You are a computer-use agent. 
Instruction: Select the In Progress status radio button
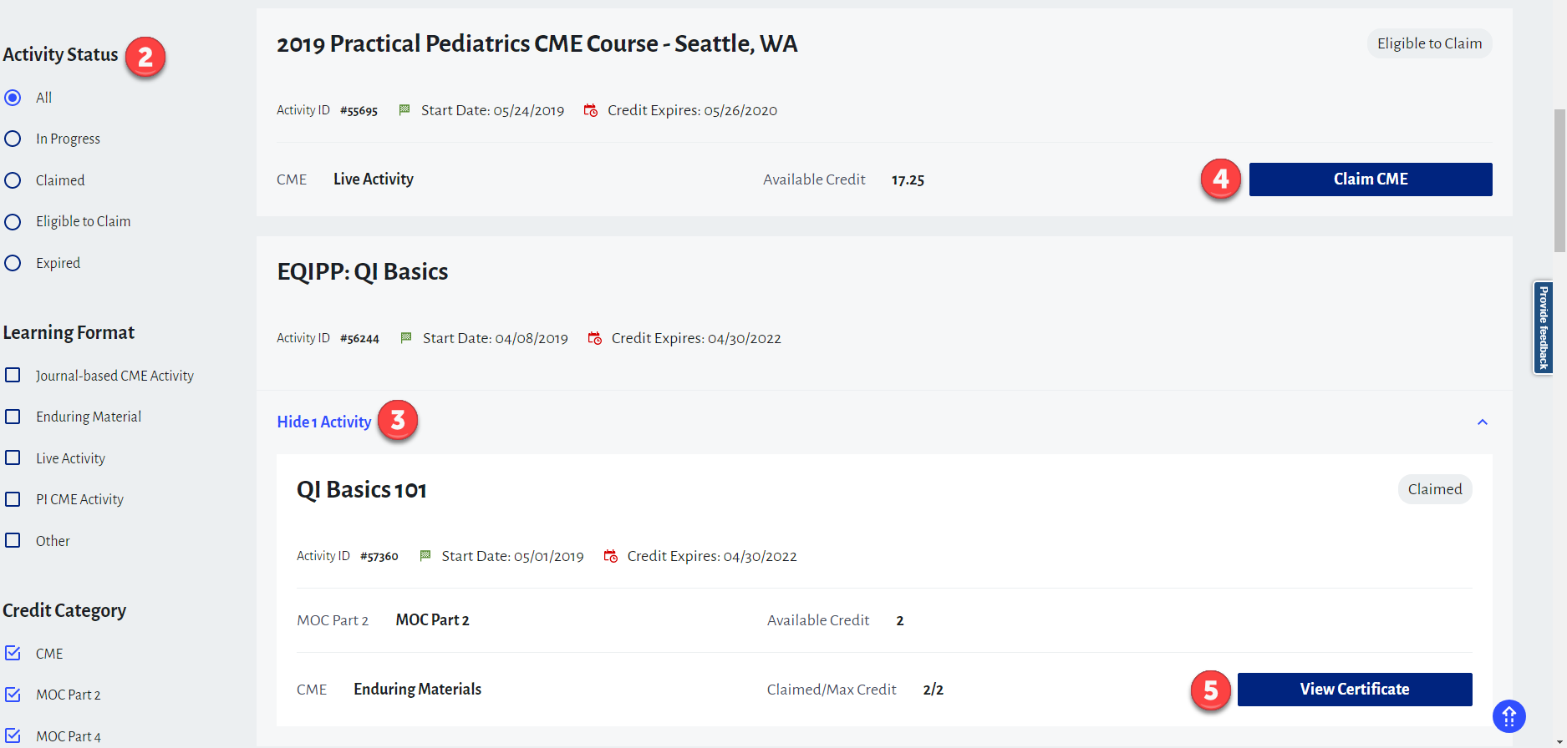tap(13, 139)
